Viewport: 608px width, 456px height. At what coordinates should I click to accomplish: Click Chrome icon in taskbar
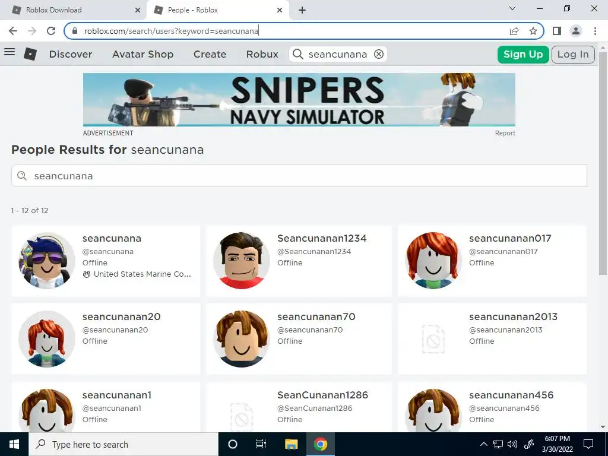tap(321, 444)
